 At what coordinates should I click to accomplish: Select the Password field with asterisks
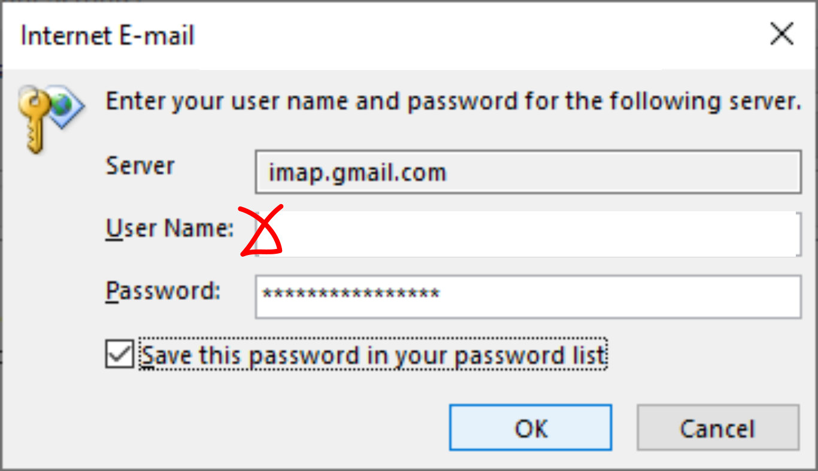[527, 297]
